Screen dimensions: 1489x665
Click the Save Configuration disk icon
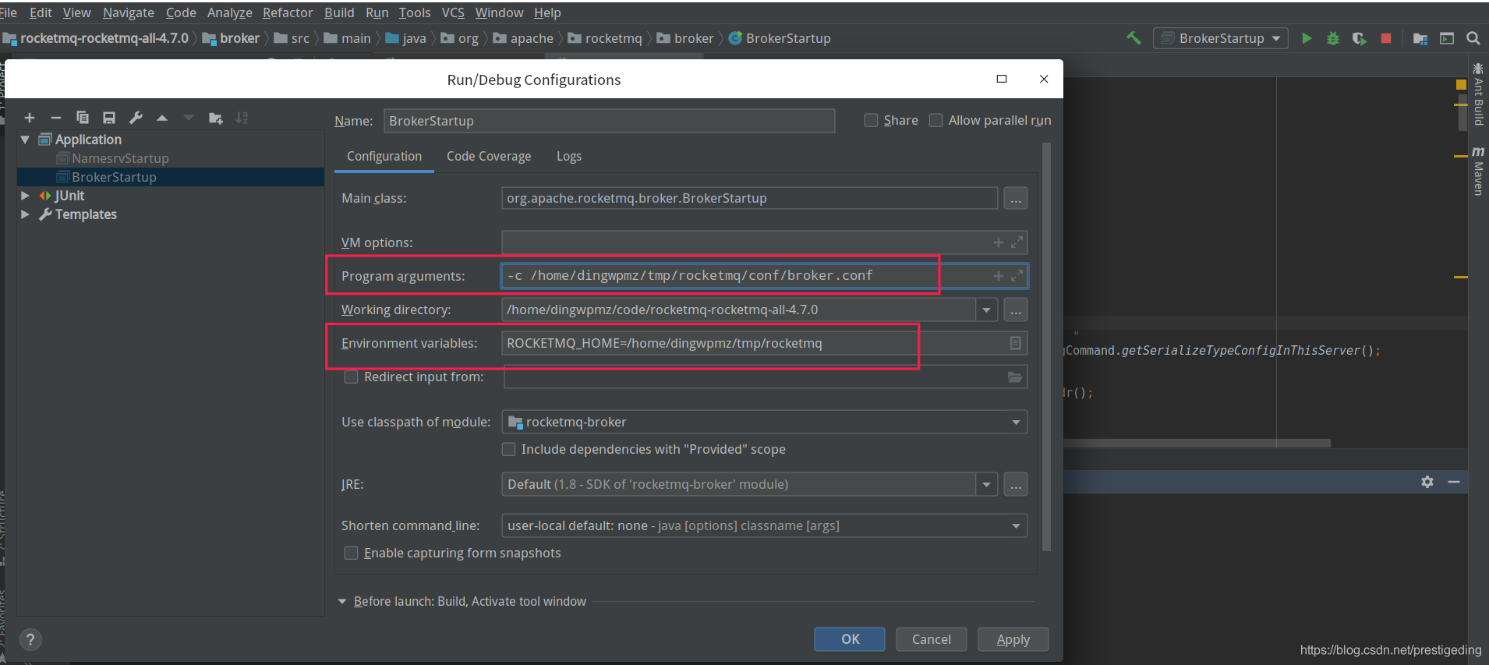pyautogui.click(x=109, y=118)
